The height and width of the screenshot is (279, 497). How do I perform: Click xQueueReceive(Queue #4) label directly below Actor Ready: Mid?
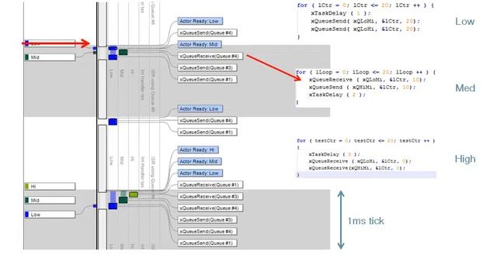(x=210, y=57)
